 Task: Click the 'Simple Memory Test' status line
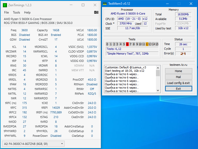click(132, 54)
